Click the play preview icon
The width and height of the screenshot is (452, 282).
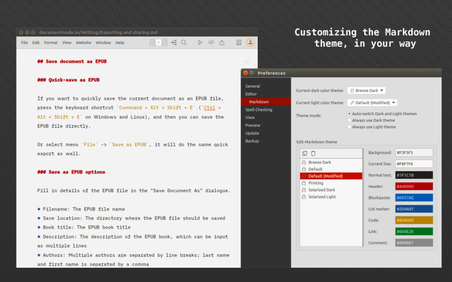(x=200, y=42)
